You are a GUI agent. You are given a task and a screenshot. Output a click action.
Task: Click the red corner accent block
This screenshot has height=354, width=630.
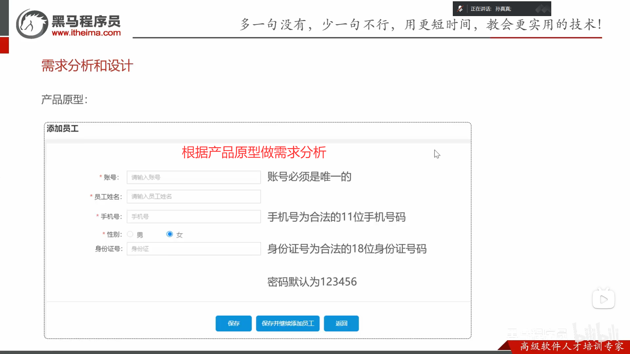coord(4,45)
